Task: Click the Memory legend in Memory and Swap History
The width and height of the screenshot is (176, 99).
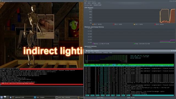Action: pos(101,44)
